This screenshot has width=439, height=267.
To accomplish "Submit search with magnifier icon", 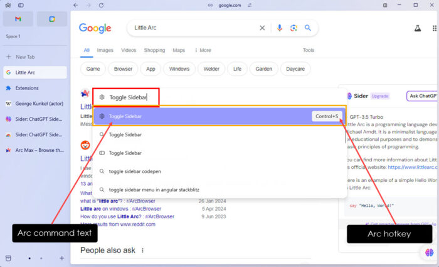I will (308, 28).
